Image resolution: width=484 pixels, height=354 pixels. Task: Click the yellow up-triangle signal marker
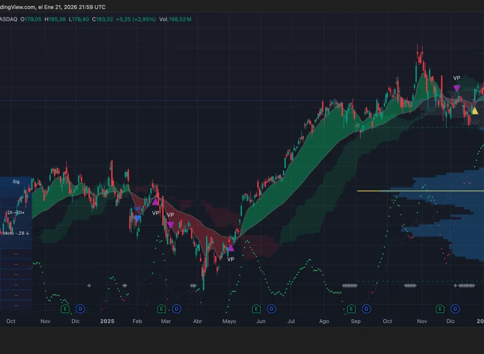tap(474, 111)
